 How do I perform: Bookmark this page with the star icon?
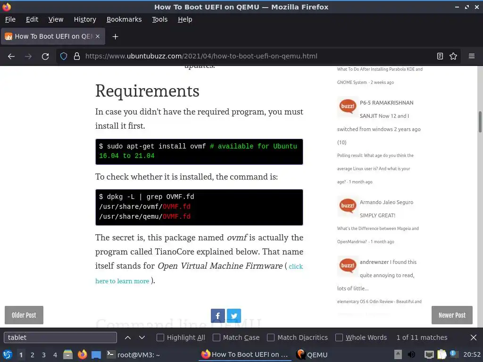click(x=453, y=56)
